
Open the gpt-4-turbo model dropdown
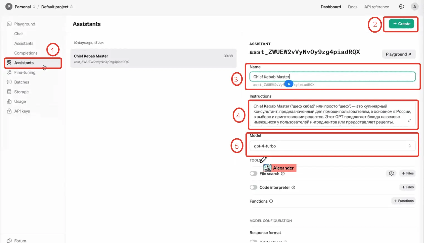point(332,146)
